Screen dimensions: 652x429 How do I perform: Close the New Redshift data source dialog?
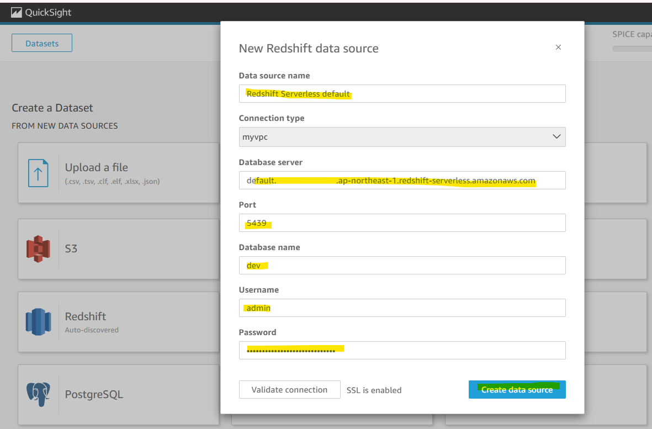click(x=559, y=47)
